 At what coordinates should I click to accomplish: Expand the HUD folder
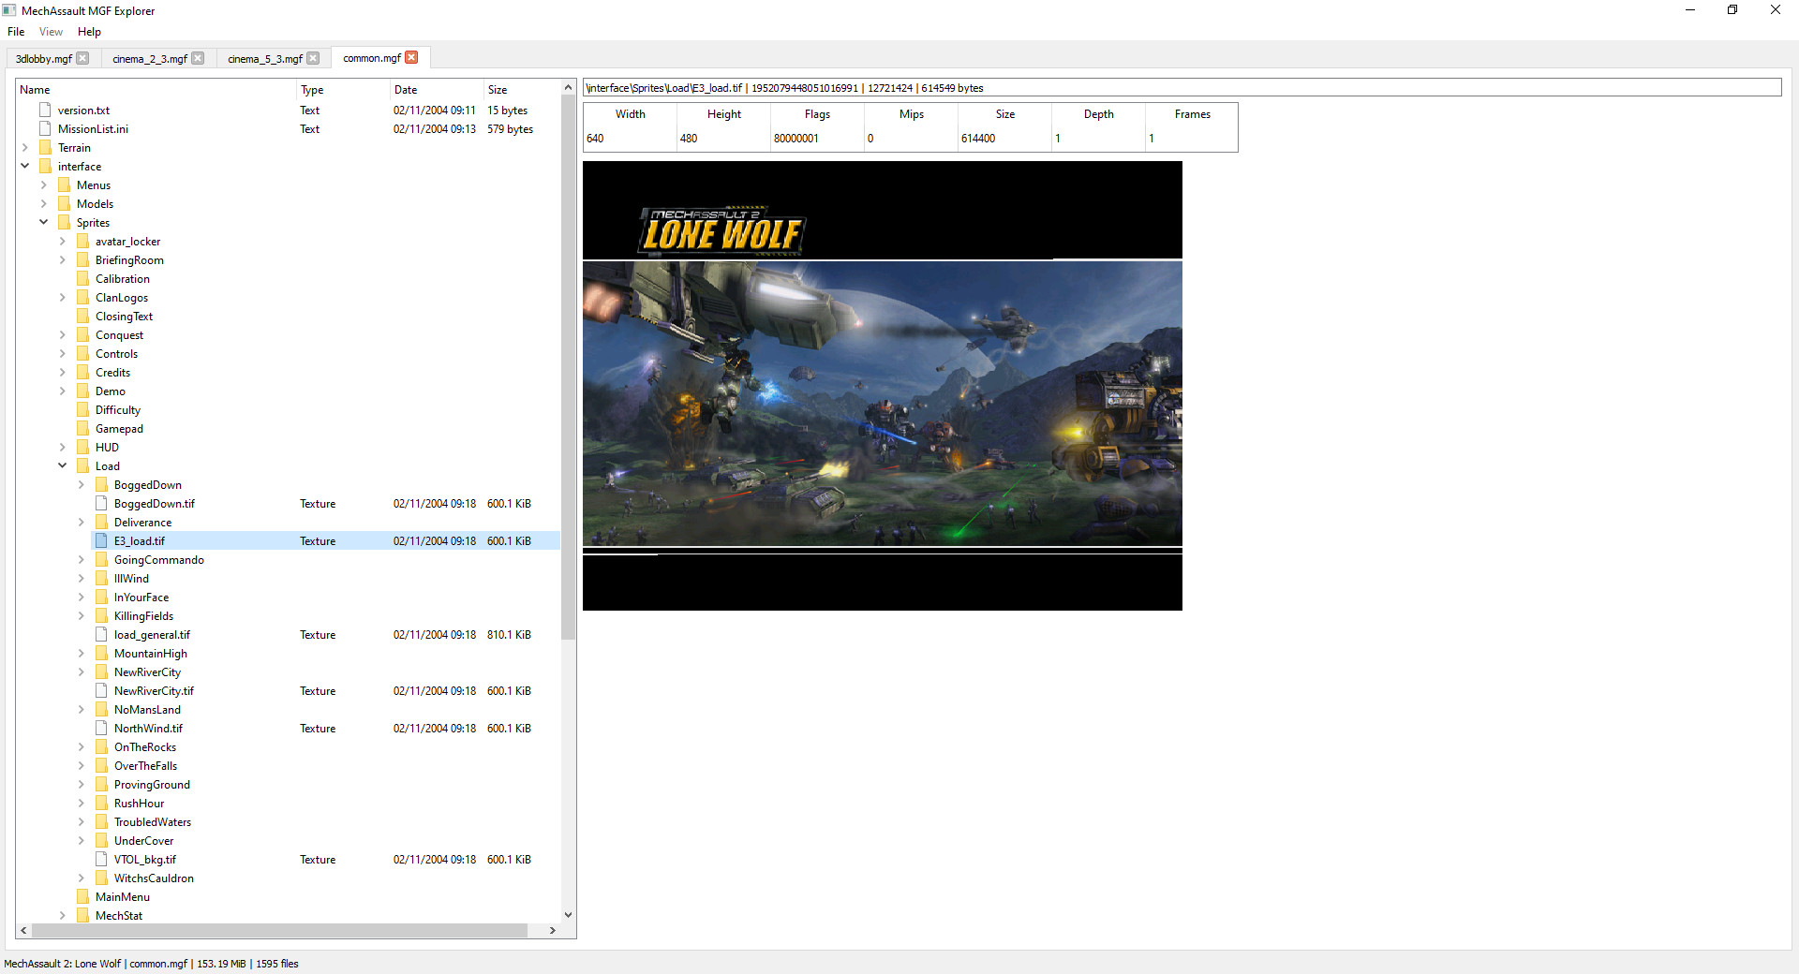click(x=63, y=448)
